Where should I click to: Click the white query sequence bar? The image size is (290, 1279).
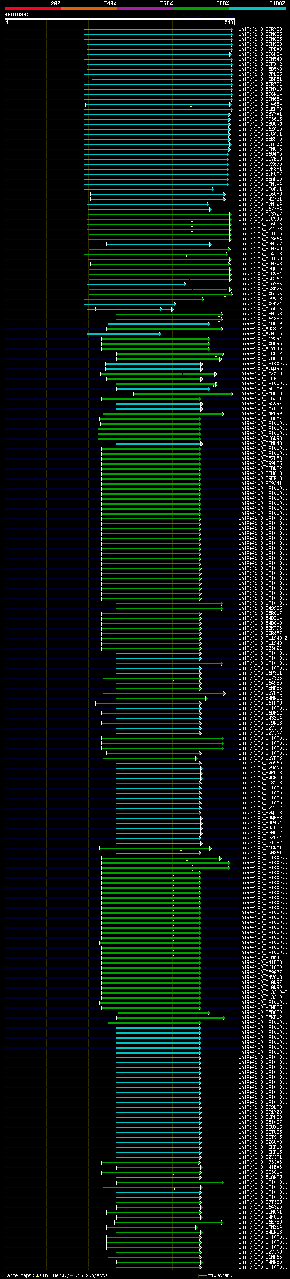pos(120,19)
